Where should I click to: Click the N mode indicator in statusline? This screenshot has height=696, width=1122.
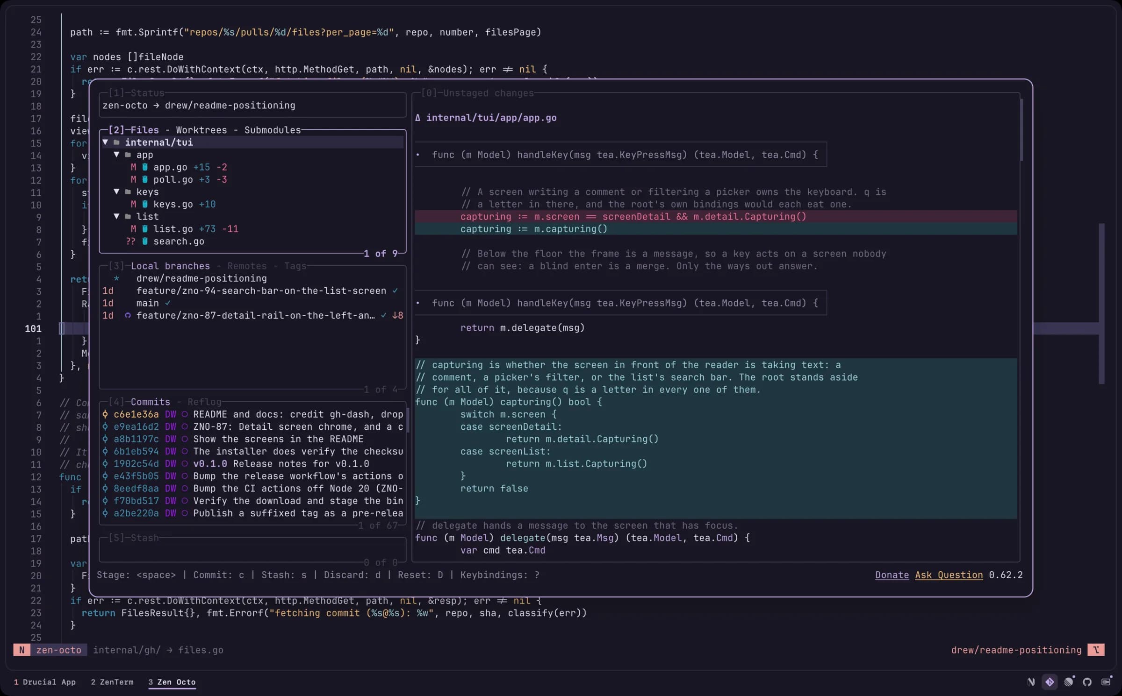pos(22,650)
